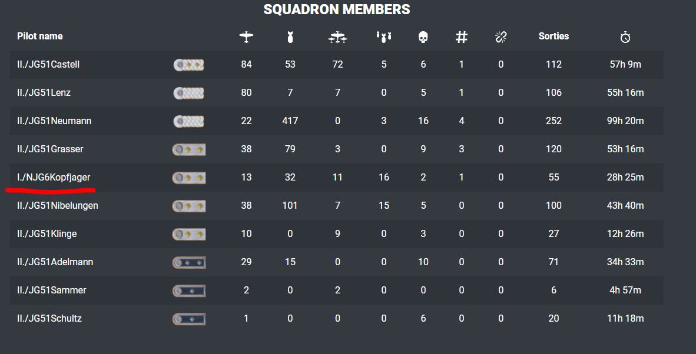
Task: Click the stopwatch flight time column icon
Action: coord(625,37)
